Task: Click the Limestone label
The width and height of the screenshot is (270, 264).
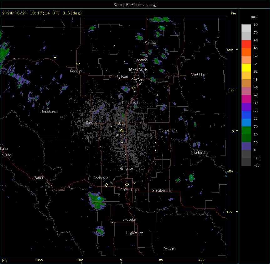Action: [48, 112]
